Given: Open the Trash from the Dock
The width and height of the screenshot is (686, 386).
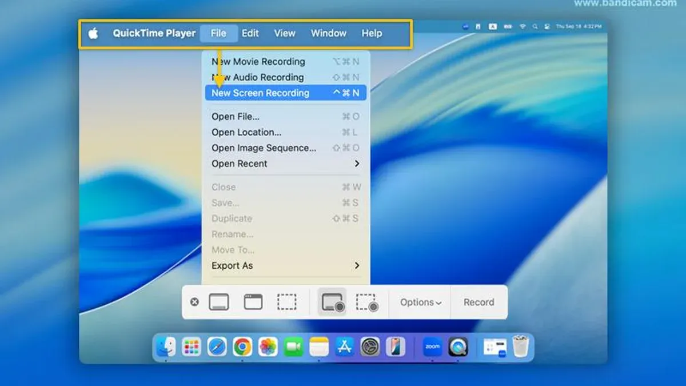Looking at the screenshot, I should pos(520,347).
